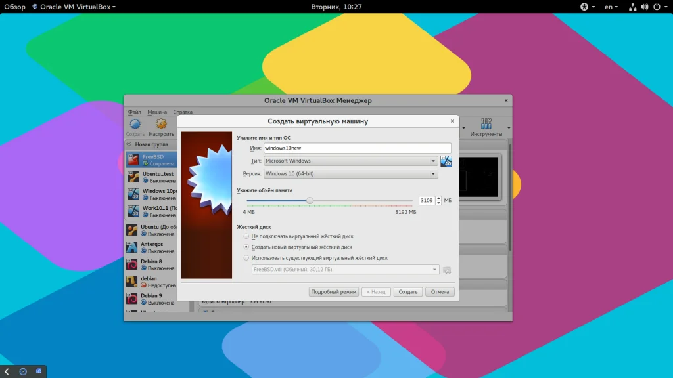This screenshot has height=378, width=673.
Task: Open the Файл menu
Action: [135, 112]
